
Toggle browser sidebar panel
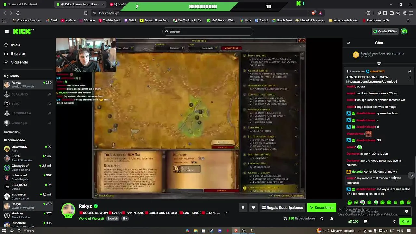pyautogui.click(x=385, y=13)
